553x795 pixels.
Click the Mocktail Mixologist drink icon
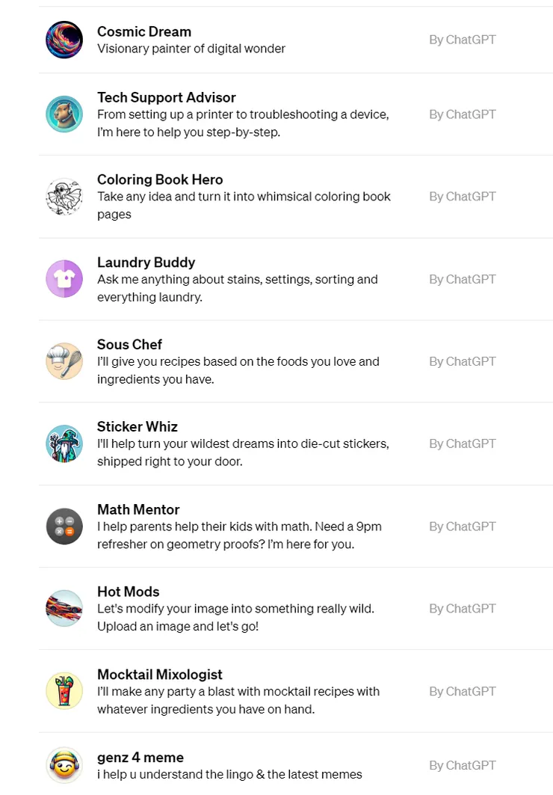pos(64,690)
